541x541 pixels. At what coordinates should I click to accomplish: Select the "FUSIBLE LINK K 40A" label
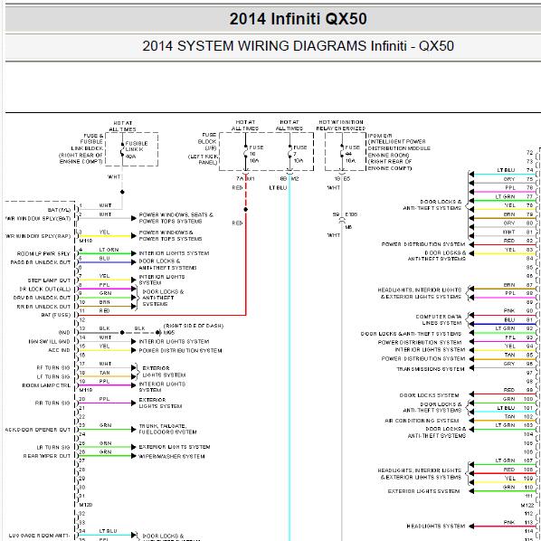(137, 150)
